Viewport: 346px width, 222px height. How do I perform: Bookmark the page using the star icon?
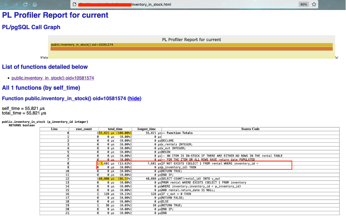[313, 4]
